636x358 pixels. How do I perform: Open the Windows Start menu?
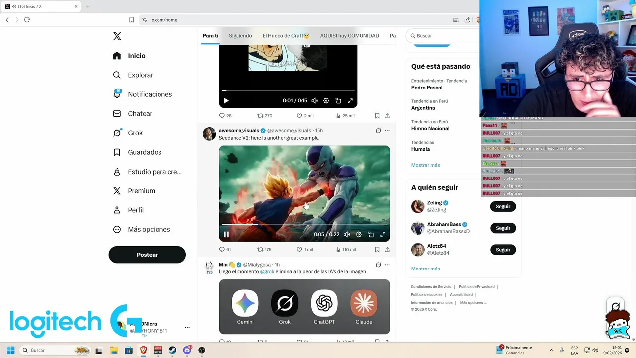click(x=10, y=350)
